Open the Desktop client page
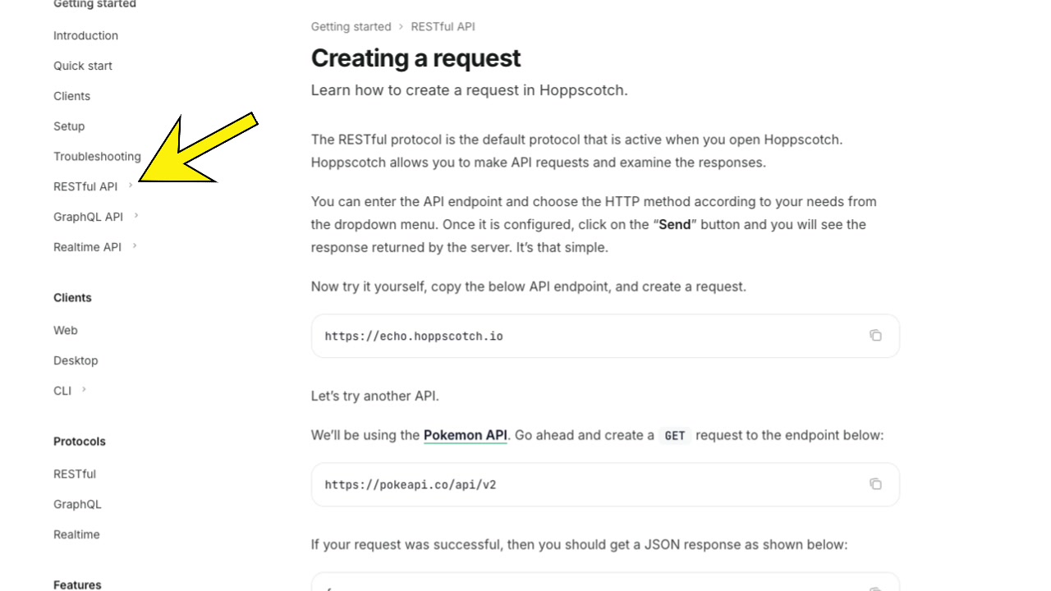 (76, 360)
